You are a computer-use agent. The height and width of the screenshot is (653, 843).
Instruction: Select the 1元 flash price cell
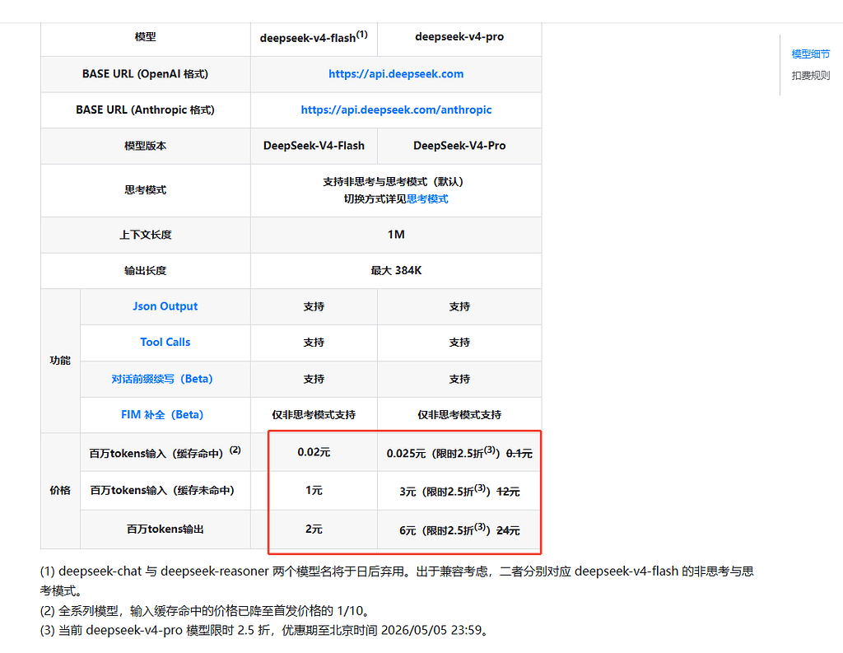click(x=314, y=491)
